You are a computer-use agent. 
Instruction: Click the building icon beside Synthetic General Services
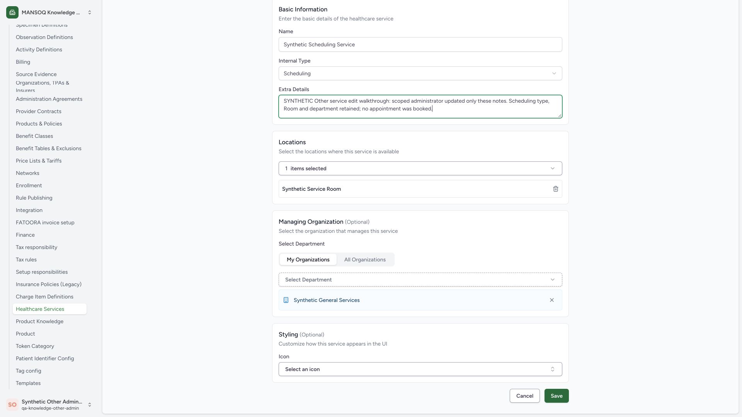286,300
